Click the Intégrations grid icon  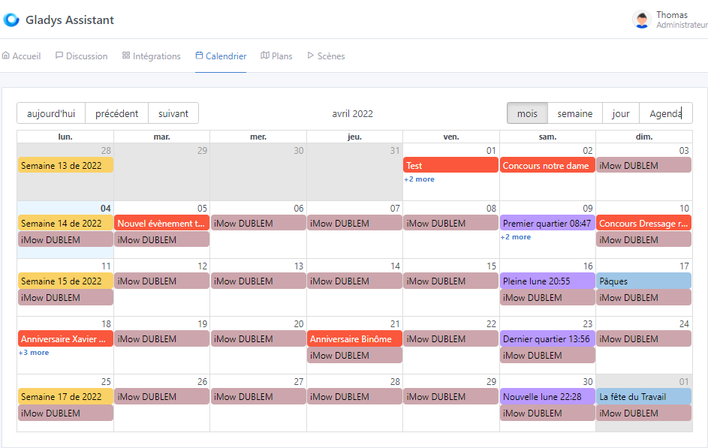tap(126, 56)
